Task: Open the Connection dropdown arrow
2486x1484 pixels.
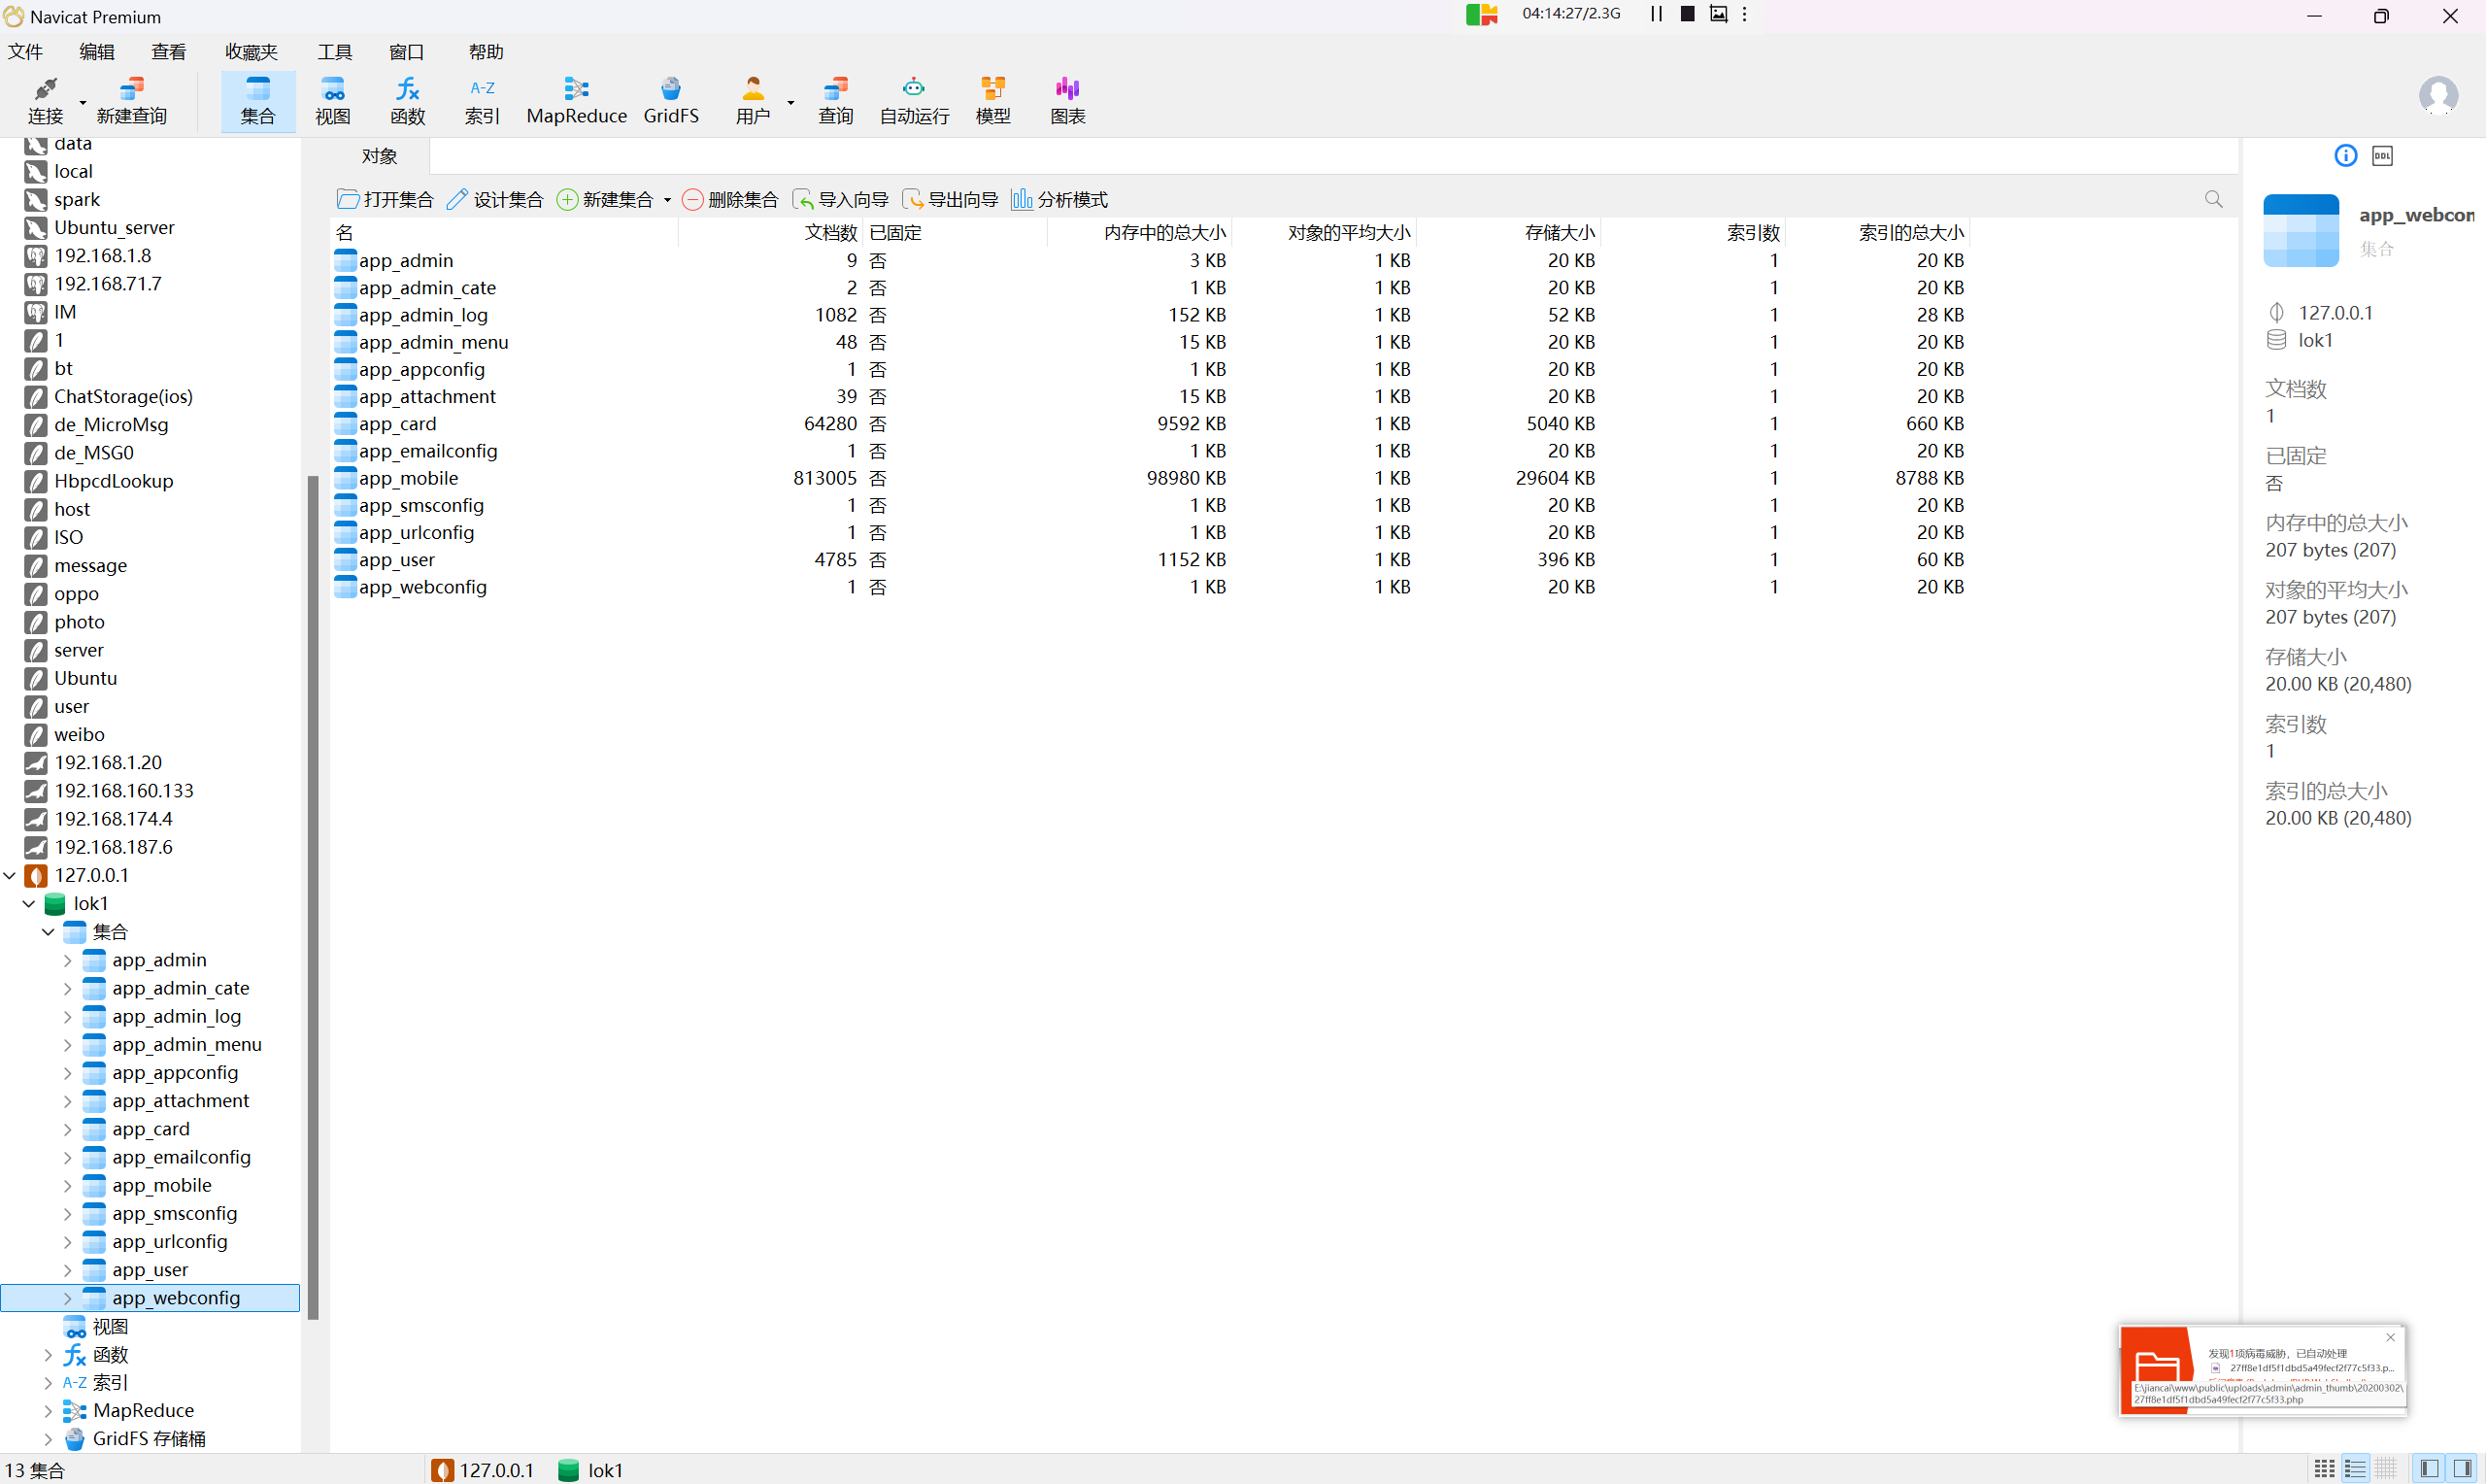Action: 82,102
